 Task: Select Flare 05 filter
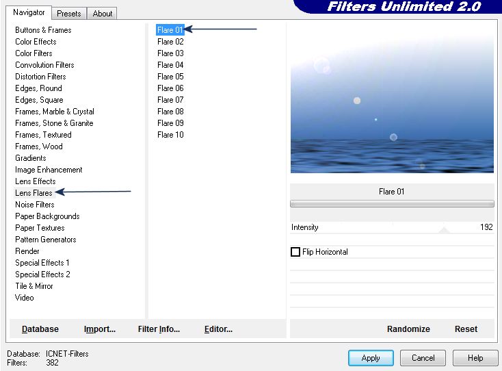(x=170, y=77)
